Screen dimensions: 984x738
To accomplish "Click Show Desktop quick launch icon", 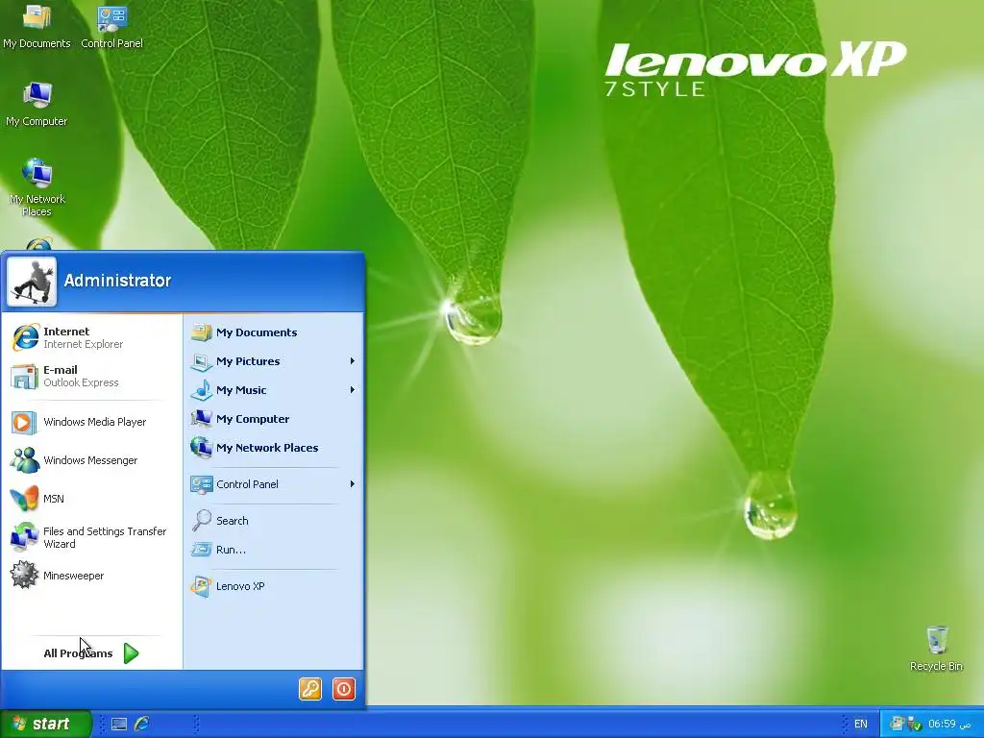I will (118, 725).
